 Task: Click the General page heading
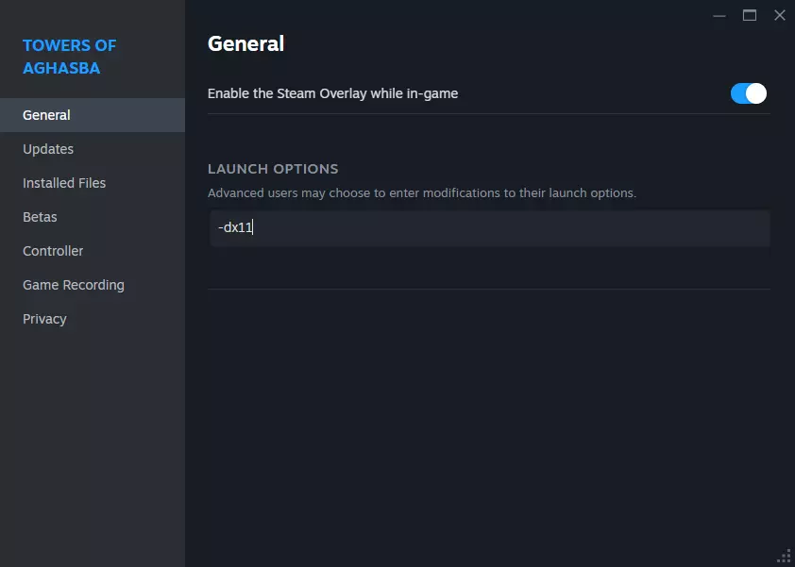coord(245,43)
